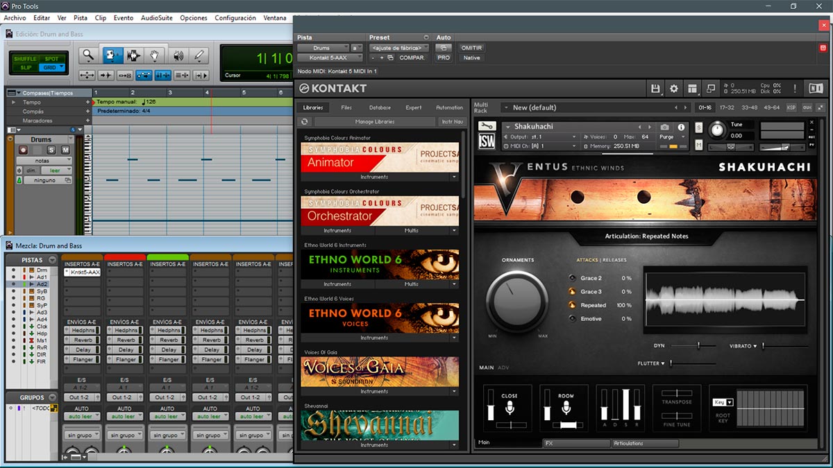This screenshot has height=468, width=833.
Task: Expand the Tempo ruler
Action: (12, 102)
